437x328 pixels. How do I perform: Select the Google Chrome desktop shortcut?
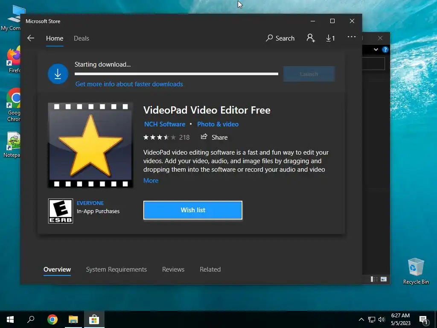14,105
